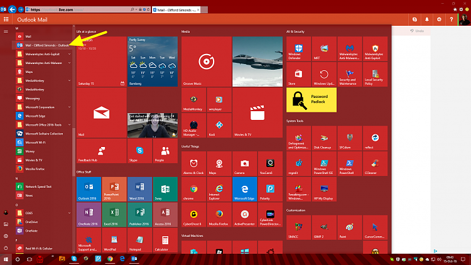Open Excel 2016 tile
The width and height of the screenshot is (471, 265).
[x=114, y=215]
